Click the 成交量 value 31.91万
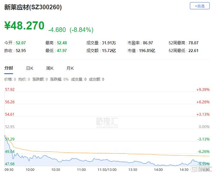The image size is (214, 174). coord(109,43)
